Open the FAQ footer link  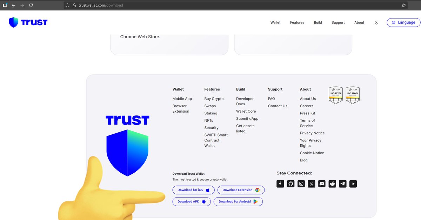[x=272, y=99]
